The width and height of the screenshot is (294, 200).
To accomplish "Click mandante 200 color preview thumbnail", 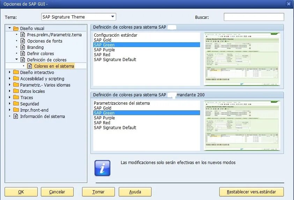I will pos(242,126).
